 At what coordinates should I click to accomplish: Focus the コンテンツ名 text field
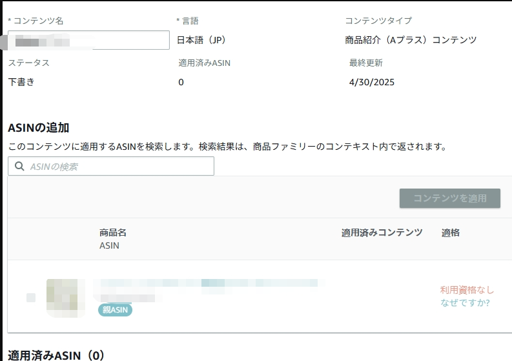[x=88, y=40]
